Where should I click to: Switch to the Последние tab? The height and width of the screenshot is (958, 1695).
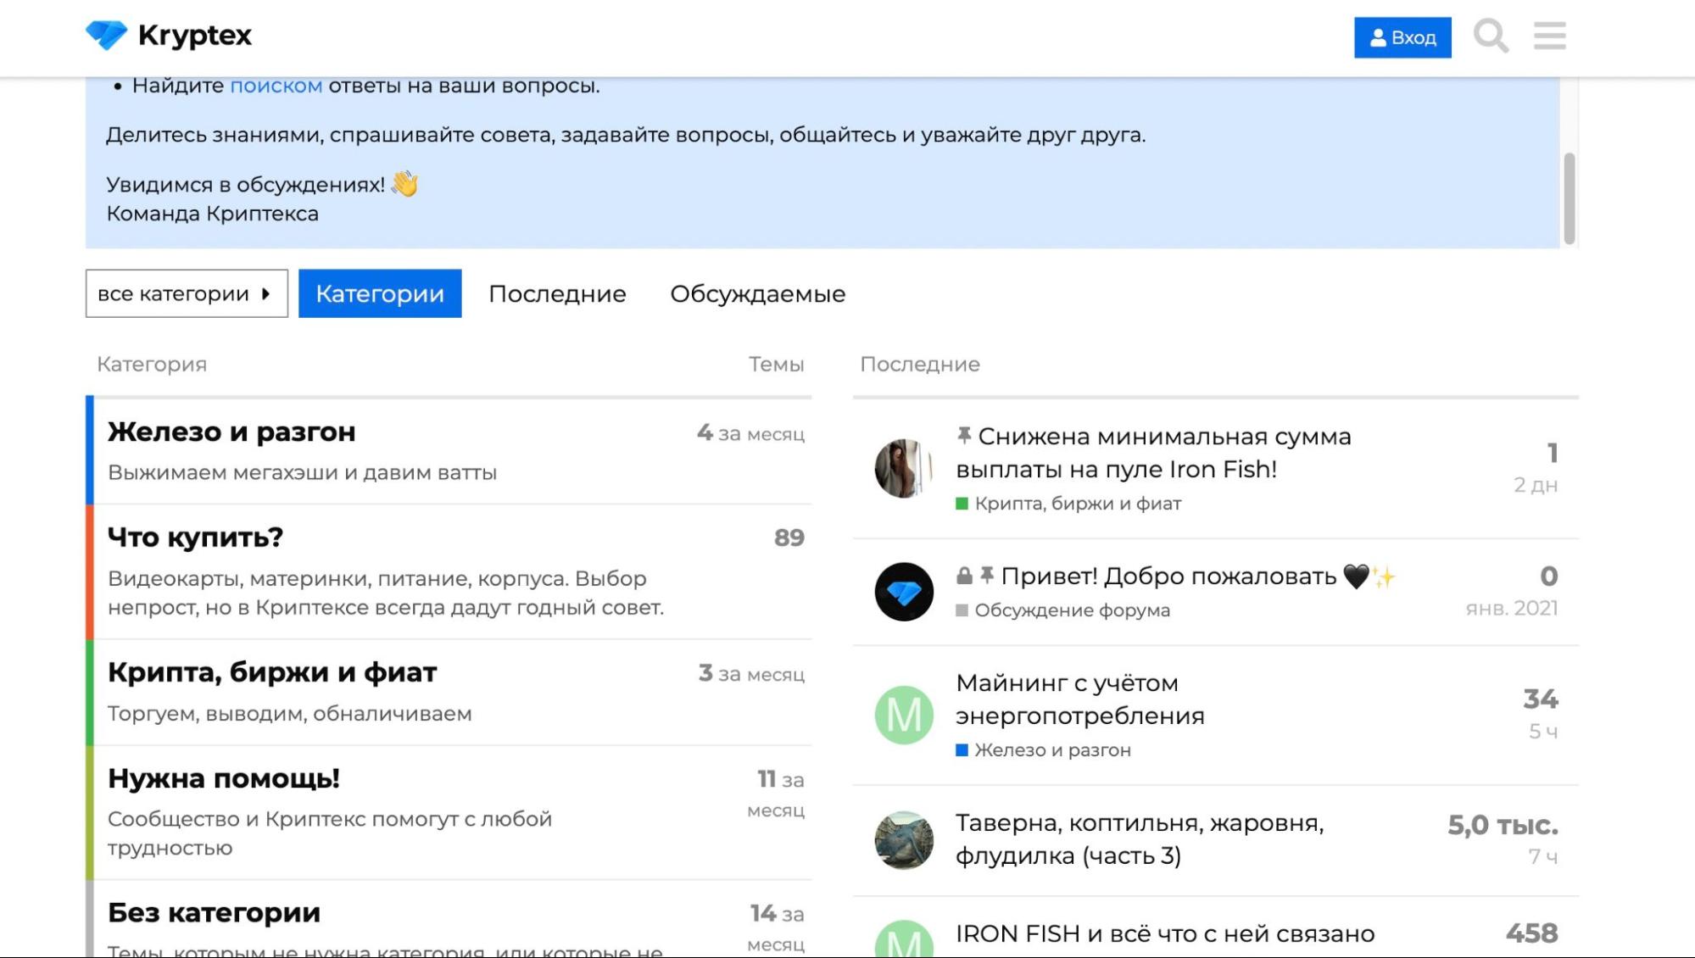[557, 293]
